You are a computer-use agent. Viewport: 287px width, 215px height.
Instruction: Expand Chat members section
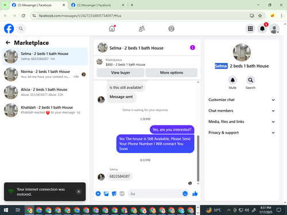point(242,111)
